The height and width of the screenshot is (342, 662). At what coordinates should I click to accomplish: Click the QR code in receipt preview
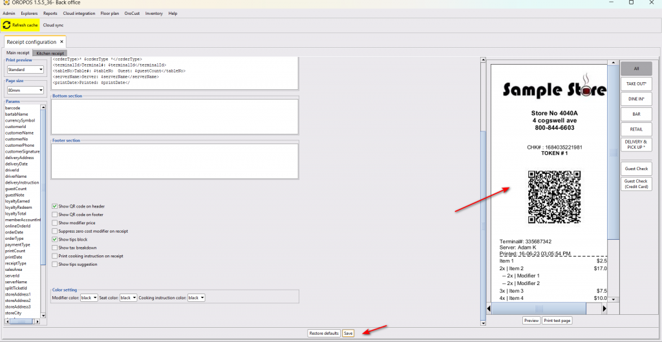click(x=554, y=197)
